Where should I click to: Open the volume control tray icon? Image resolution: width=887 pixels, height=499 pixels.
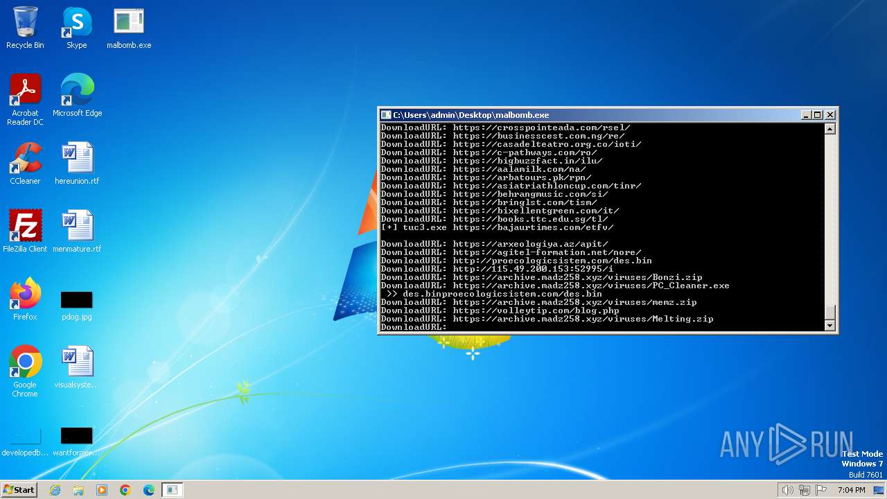[787, 490]
